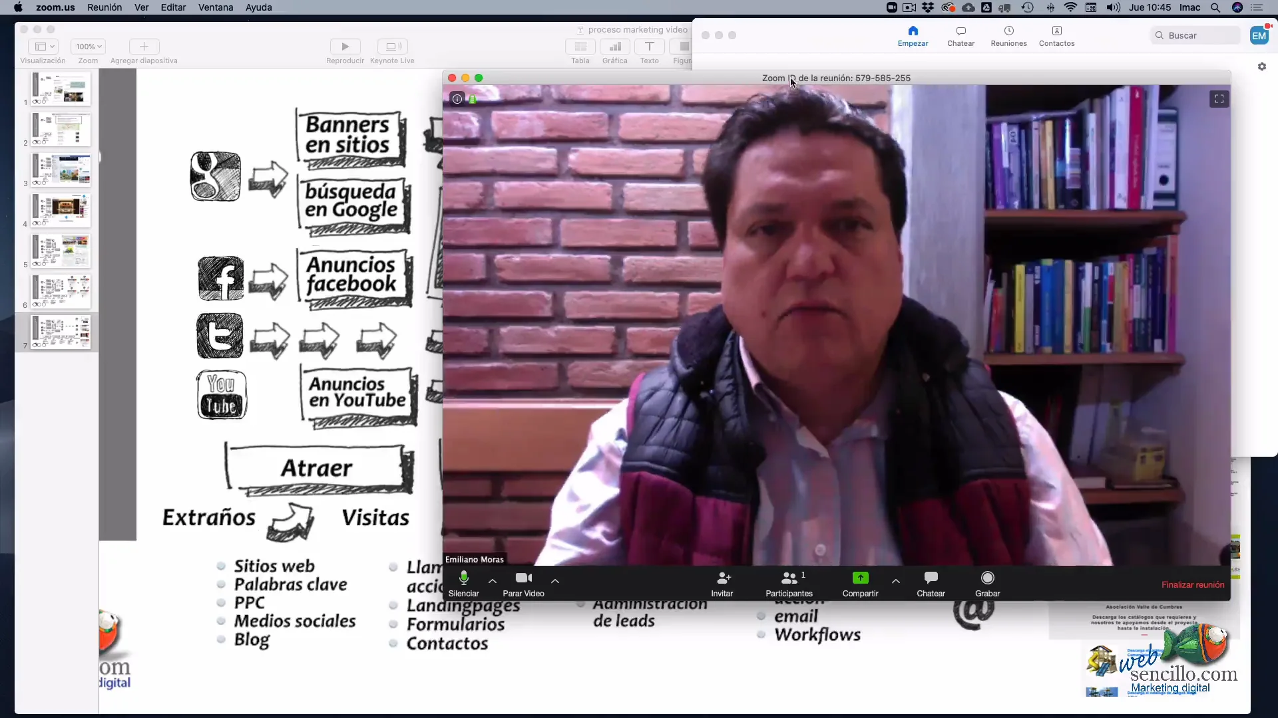Switch to Empezar tab in Zoom
Image resolution: width=1278 pixels, height=718 pixels.
point(913,37)
